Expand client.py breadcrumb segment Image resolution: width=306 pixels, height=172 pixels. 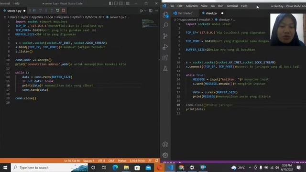(224, 20)
